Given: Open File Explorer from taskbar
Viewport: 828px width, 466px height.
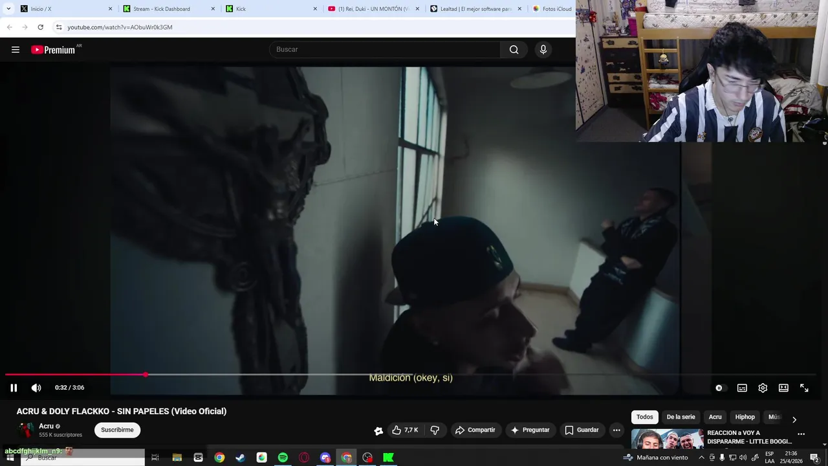Looking at the screenshot, I should click(x=177, y=458).
